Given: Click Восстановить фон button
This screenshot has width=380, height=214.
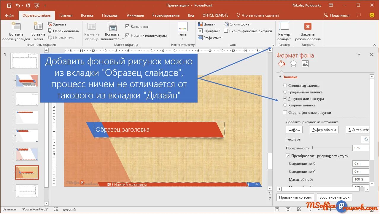Looking at the screenshot, I should 334,197.
